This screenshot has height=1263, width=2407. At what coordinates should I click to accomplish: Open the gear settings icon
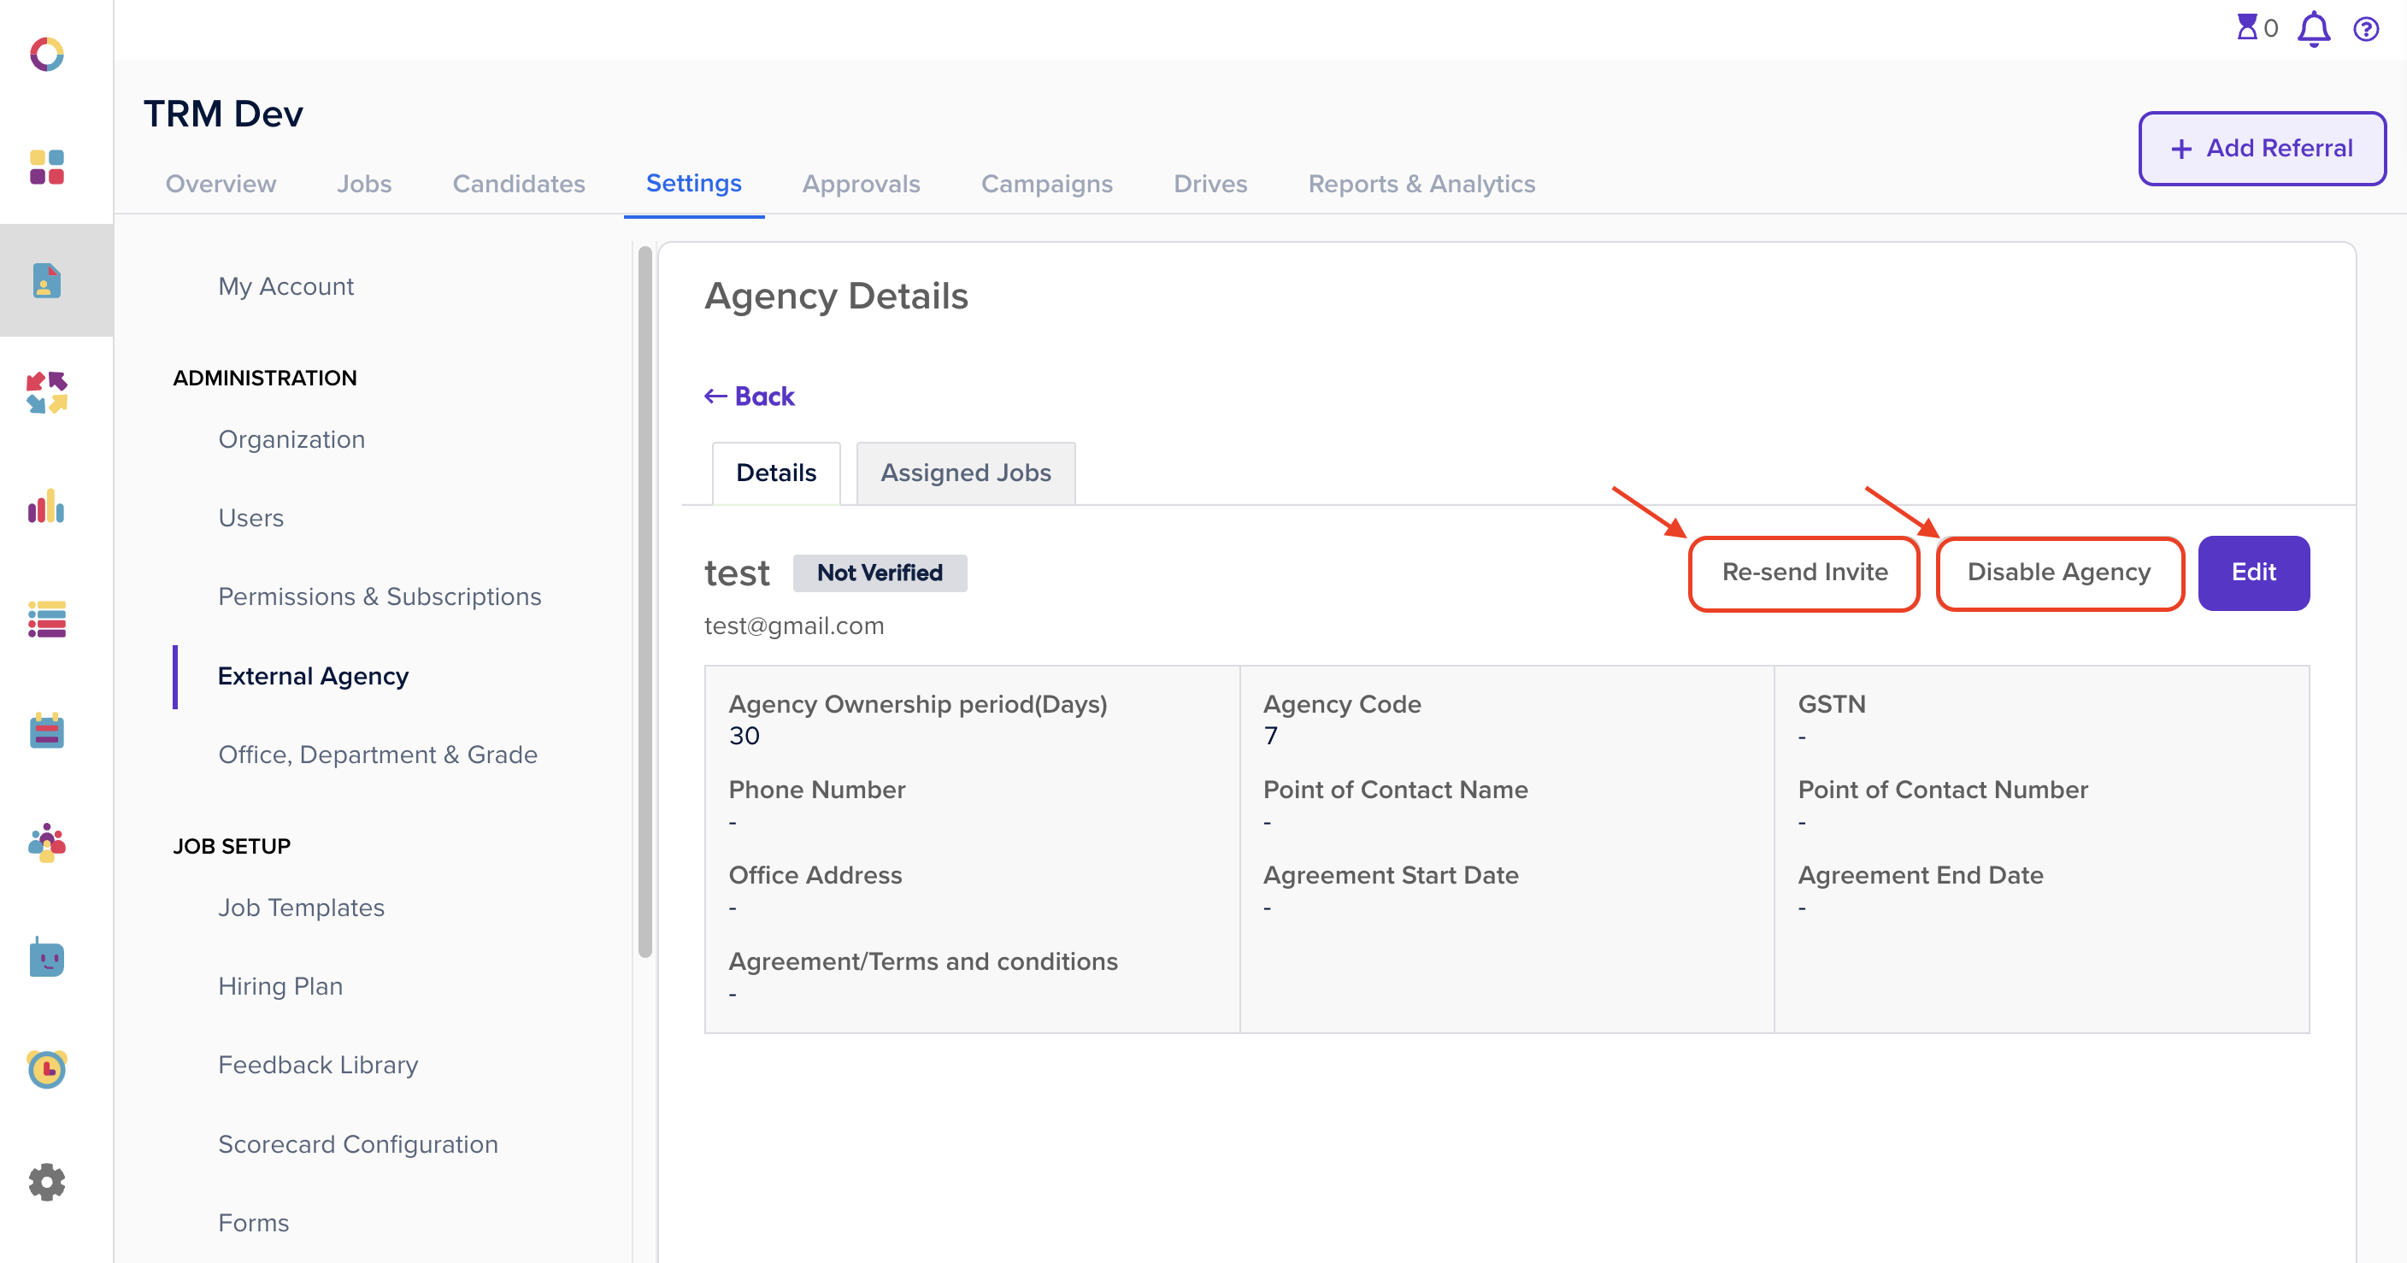pyautogui.click(x=47, y=1182)
